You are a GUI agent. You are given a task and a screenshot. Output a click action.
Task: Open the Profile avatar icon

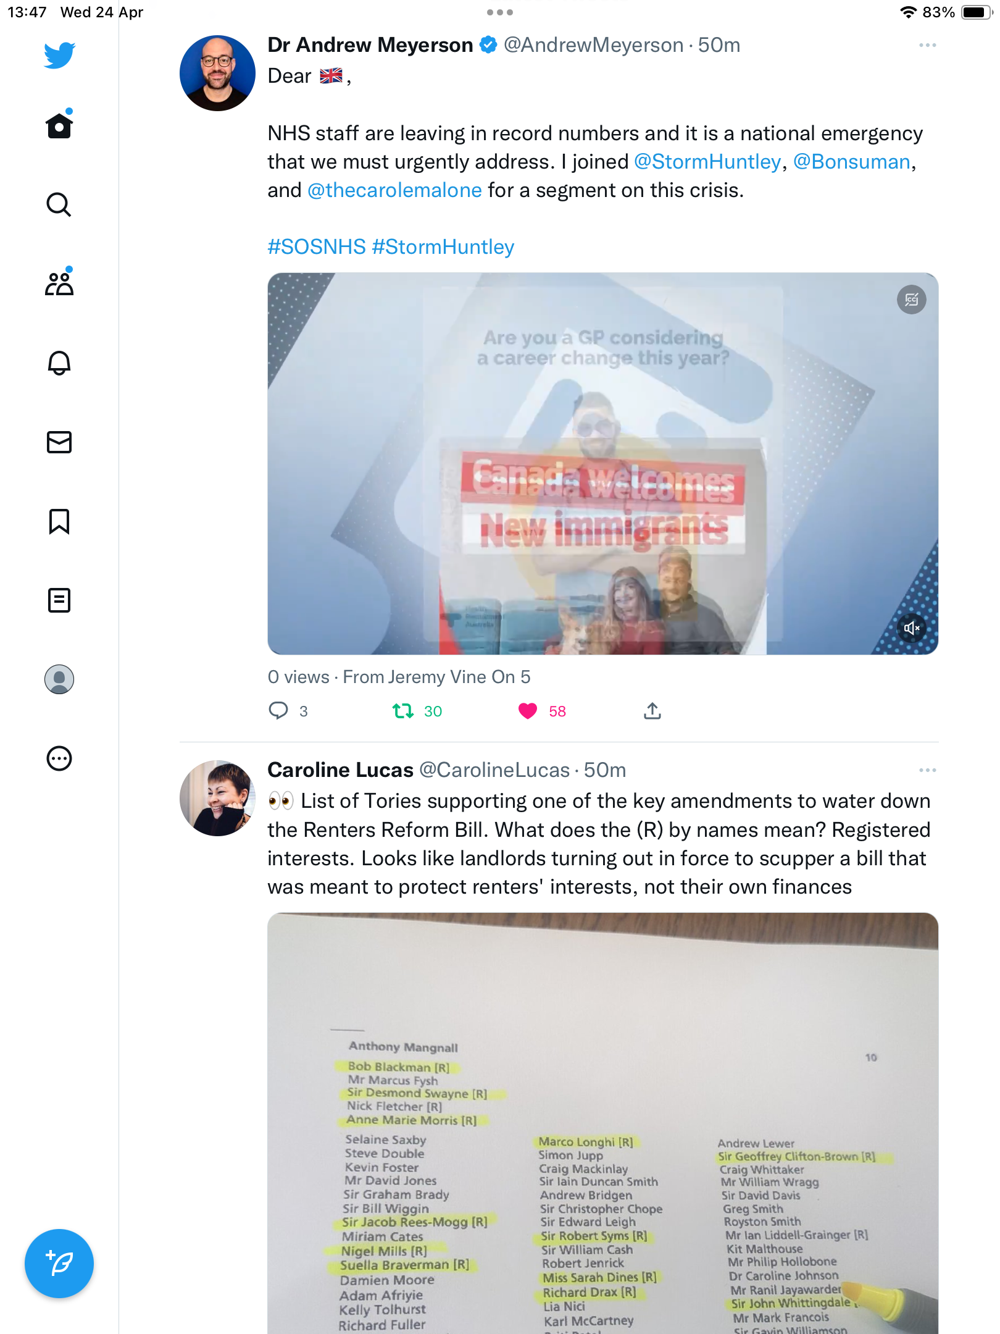coord(59,679)
